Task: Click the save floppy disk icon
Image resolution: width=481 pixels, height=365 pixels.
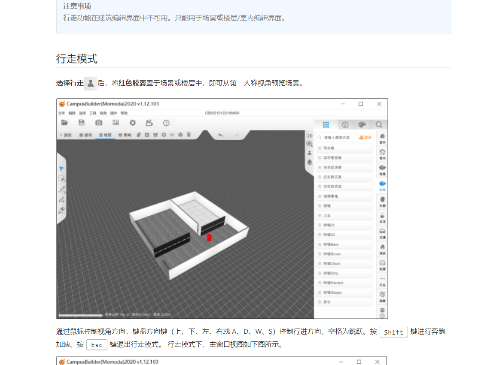Action: point(81,123)
